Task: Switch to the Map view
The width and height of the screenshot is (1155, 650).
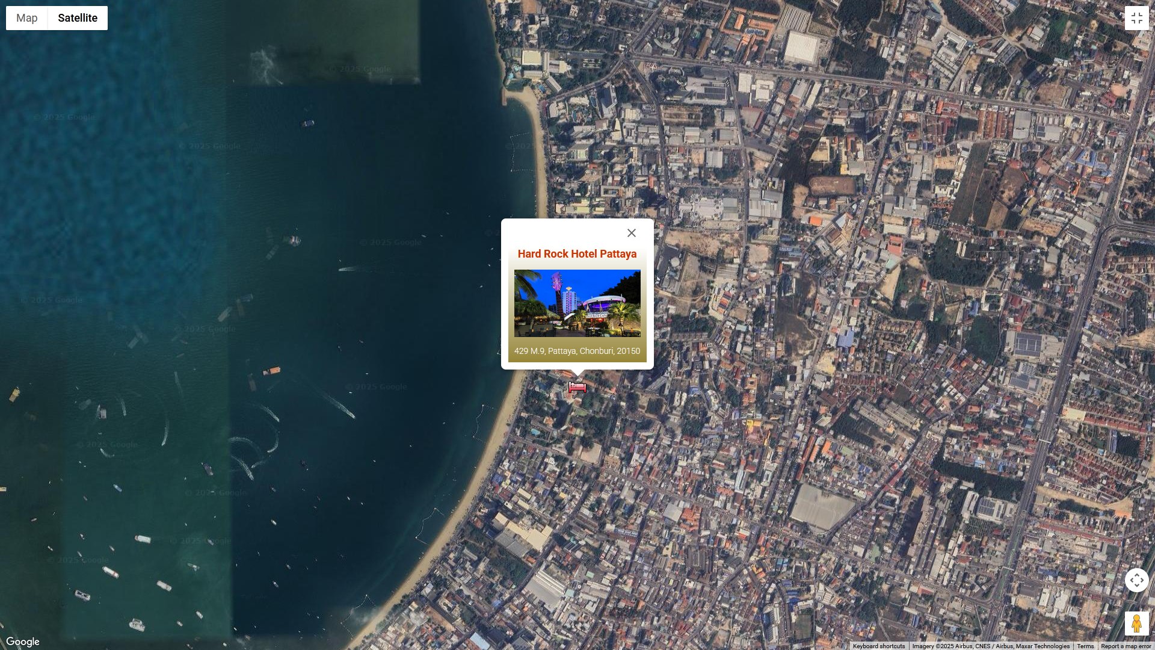Action: click(x=26, y=18)
